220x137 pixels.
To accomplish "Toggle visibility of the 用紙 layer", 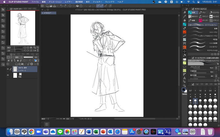I will pos(8,75).
